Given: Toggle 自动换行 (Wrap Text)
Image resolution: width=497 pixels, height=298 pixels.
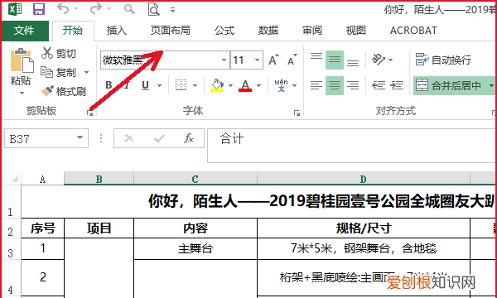Looking at the screenshot, I should tap(444, 60).
